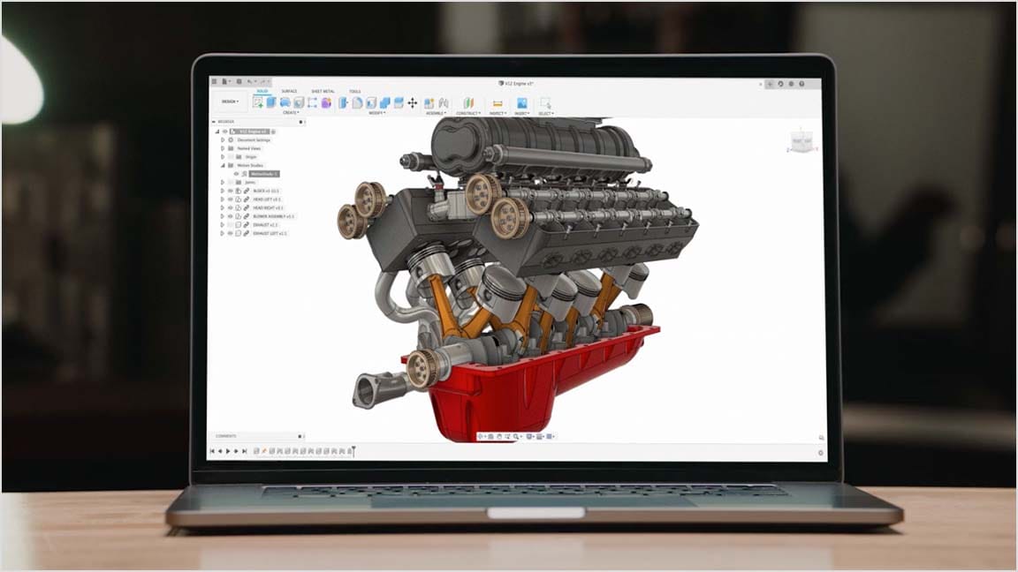Screen dimensions: 1018x572
Task: Switch to the Surface tab
Action: (289, 91)
